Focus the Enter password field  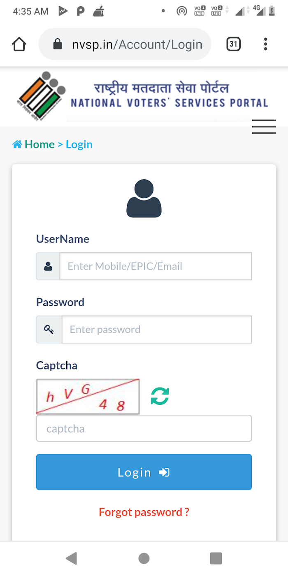click(x=157, y=330)
